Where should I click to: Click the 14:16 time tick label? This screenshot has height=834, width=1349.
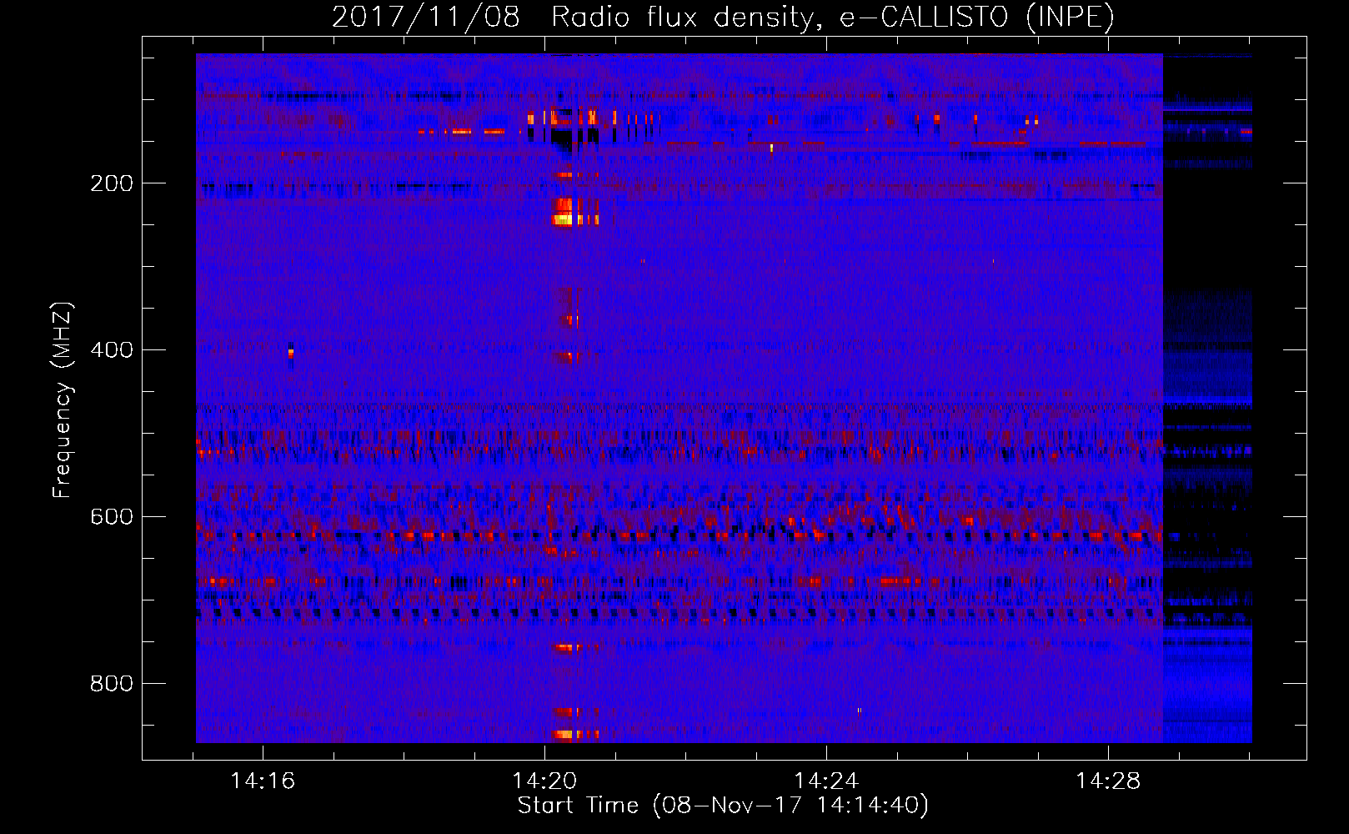click(x=263, y=781)
